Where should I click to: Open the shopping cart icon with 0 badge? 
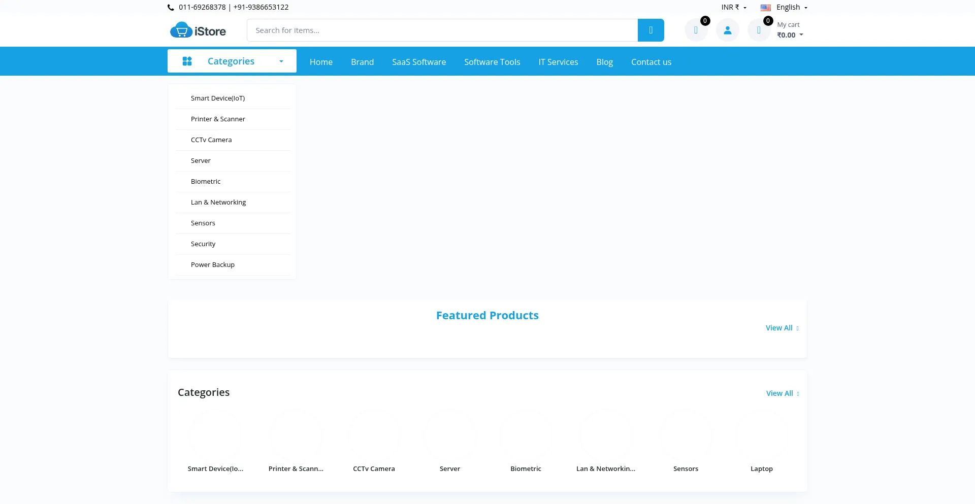click(759, 29)
